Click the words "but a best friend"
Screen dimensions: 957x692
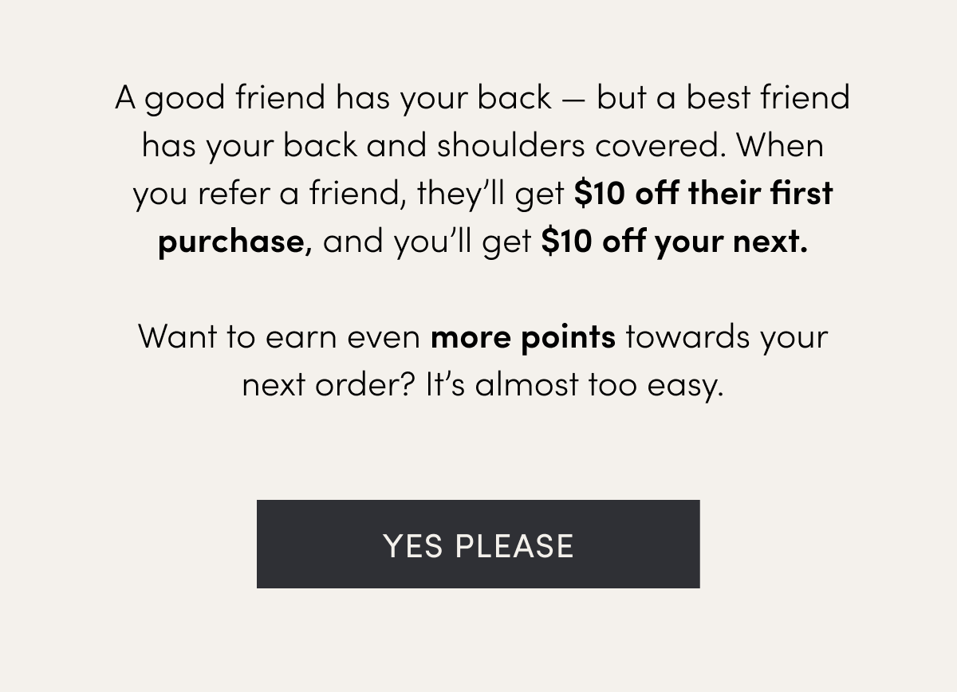tap(723, 97)
